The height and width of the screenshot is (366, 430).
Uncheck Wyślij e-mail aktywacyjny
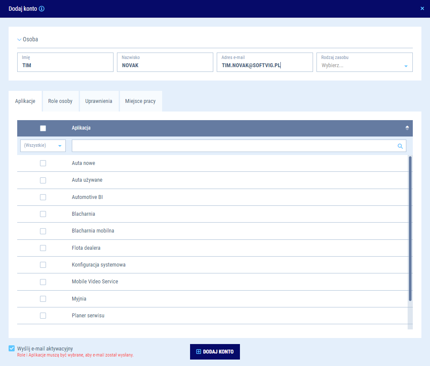tap(12, 348)
